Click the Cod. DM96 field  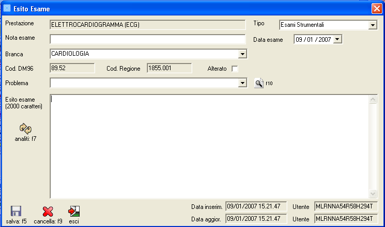(x=72, y=68)
